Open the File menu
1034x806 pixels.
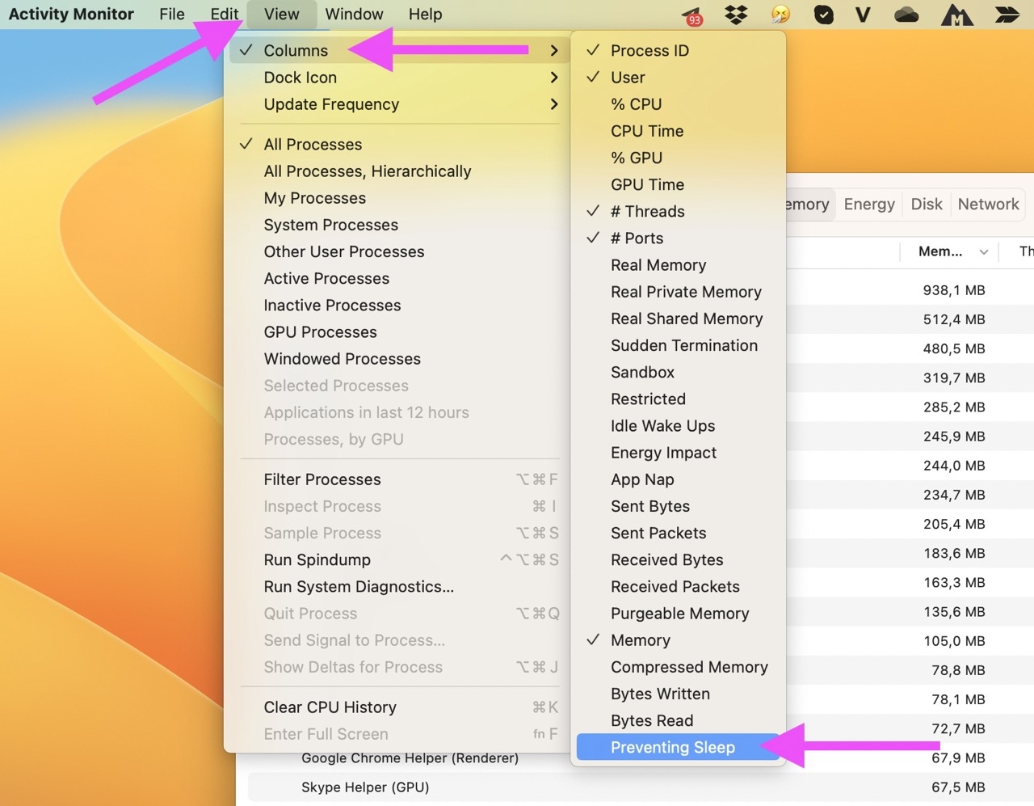[x=171, y=14]
